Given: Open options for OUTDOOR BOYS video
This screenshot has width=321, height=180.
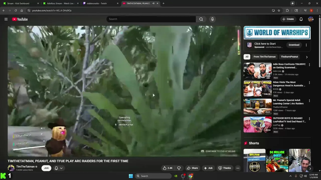Looking at the screenshot, I should tap(309, 118).
